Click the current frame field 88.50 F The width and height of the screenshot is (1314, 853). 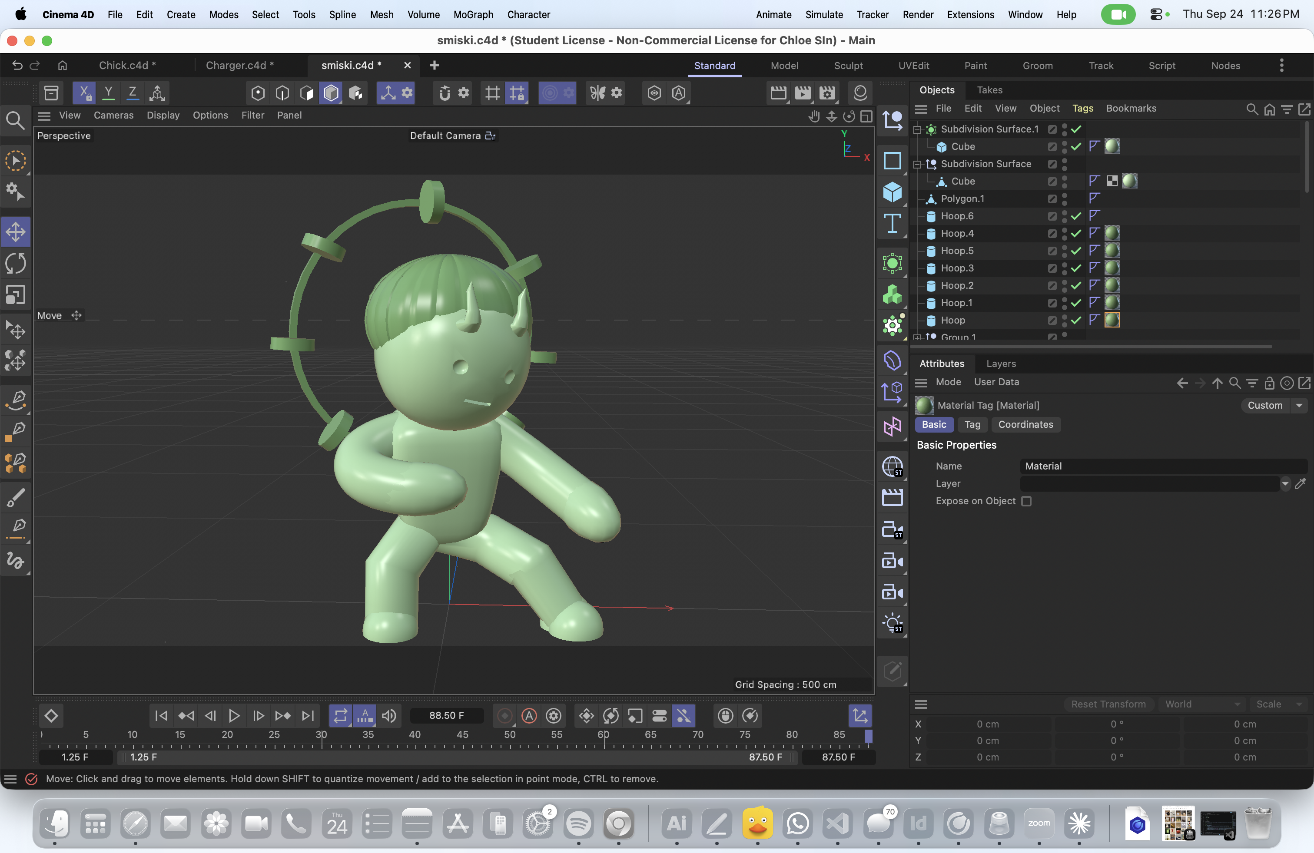tap(447, 716)
